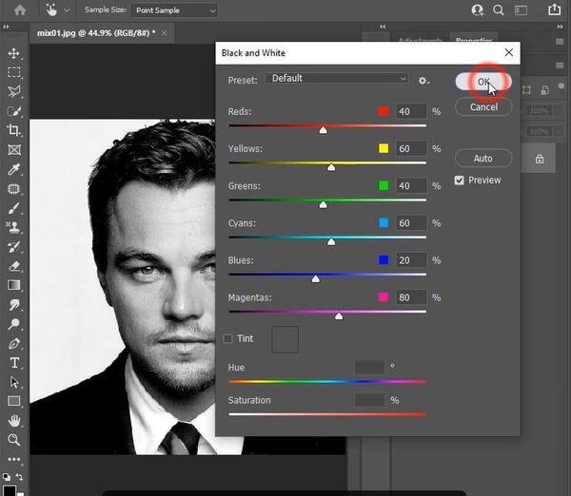The height and width of the screenshot is (496, 571).
Task: Select the Dodge tool
Action: click(14, 324)
